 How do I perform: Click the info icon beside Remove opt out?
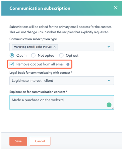coord(68,64)
